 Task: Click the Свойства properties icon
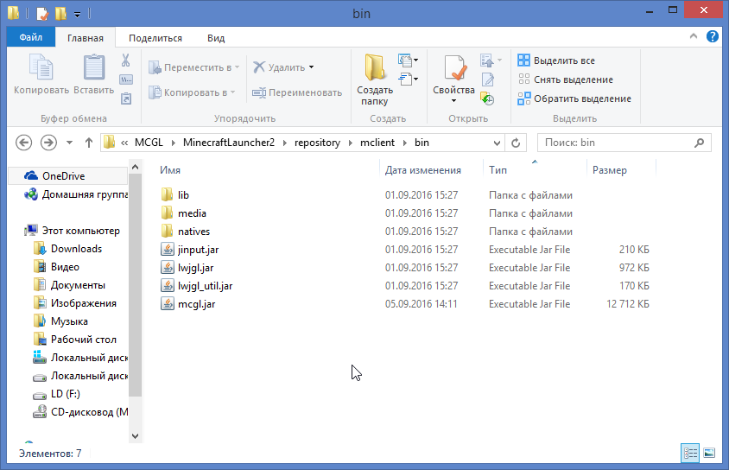point(454,68)
